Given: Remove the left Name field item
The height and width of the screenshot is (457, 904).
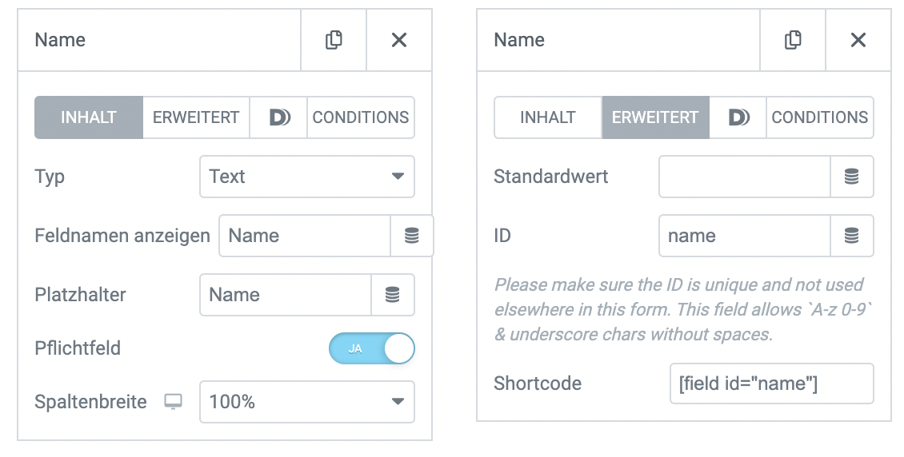Looking at the screenshot, I should point(399,40).
